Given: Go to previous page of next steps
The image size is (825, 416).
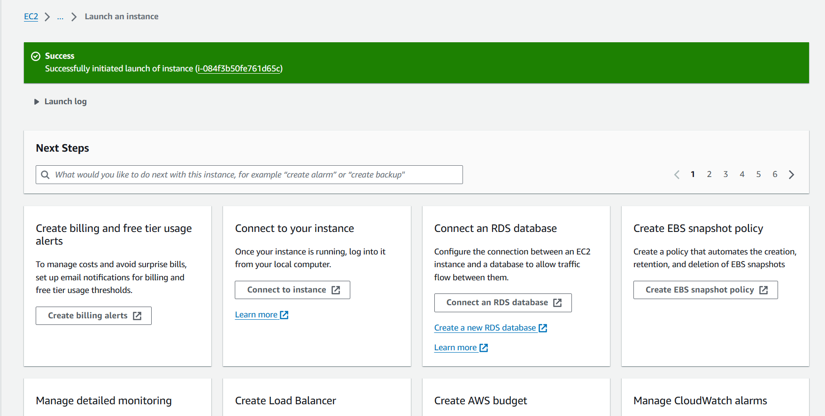Looking at the screenshot, I should (x=677, y=175).
